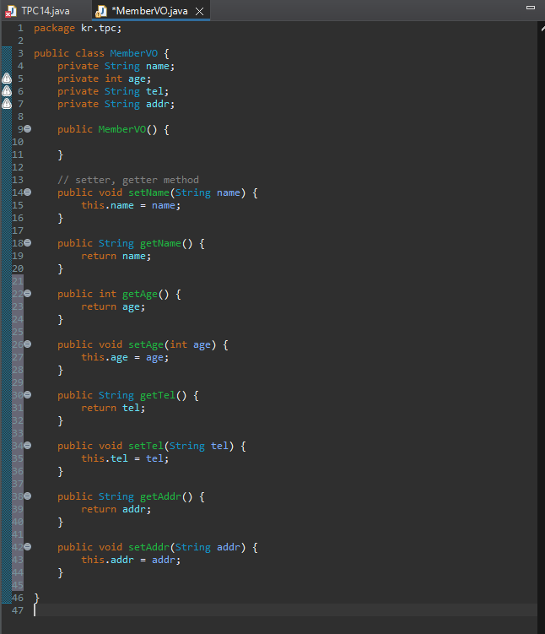
Task: Click the closing brace on line 46
Action: (x=37, y=598)
